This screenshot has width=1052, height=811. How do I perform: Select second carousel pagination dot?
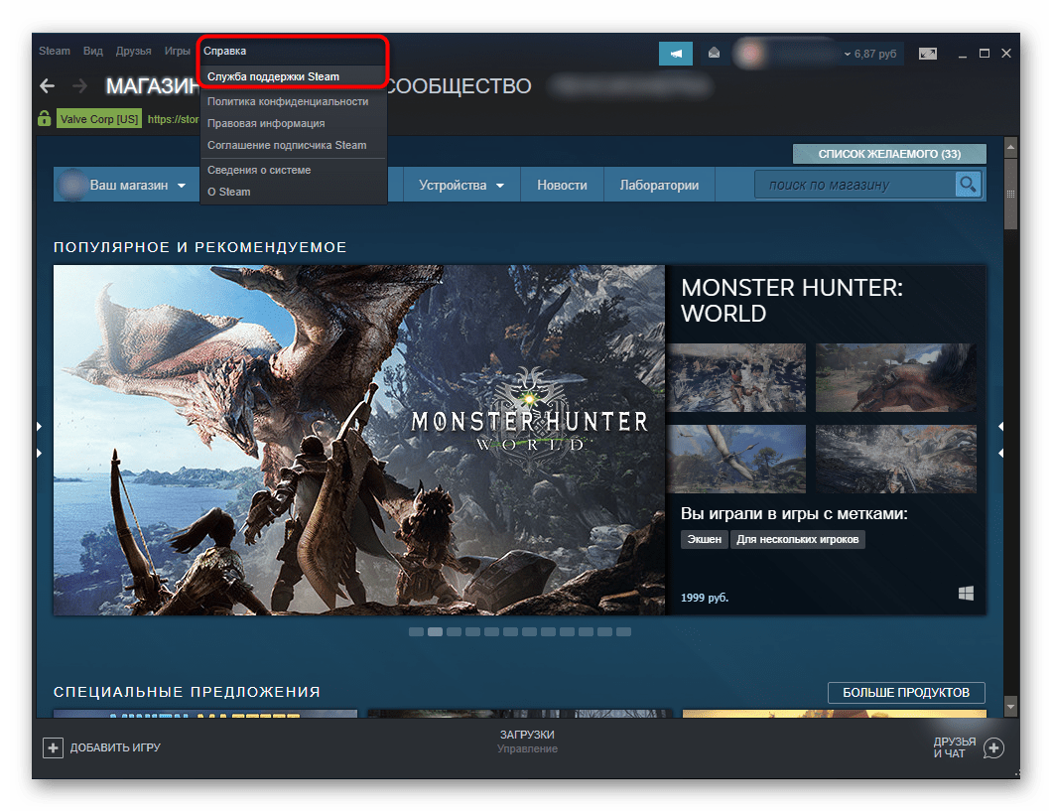(x=435, y=631)
